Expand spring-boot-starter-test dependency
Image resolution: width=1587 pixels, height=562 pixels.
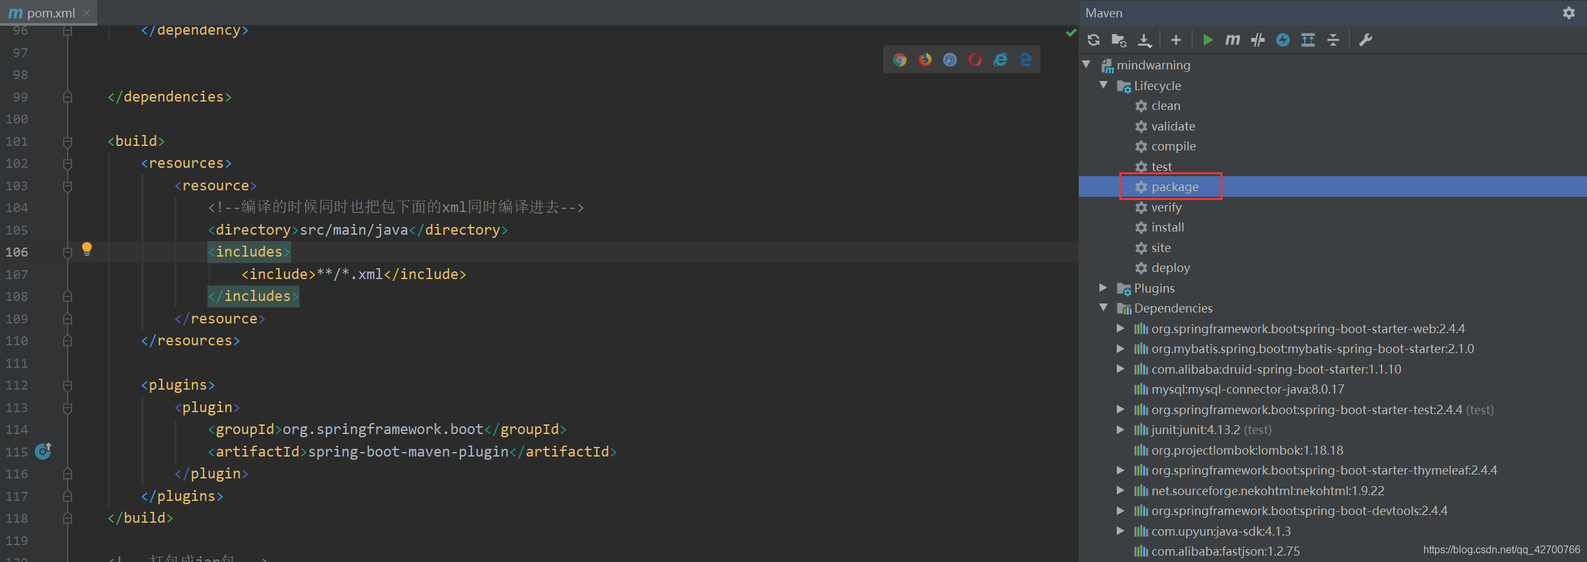(1121, 409)
